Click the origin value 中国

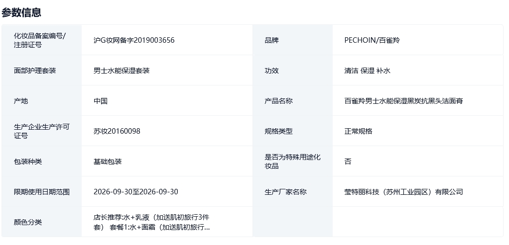pos(101,101)
